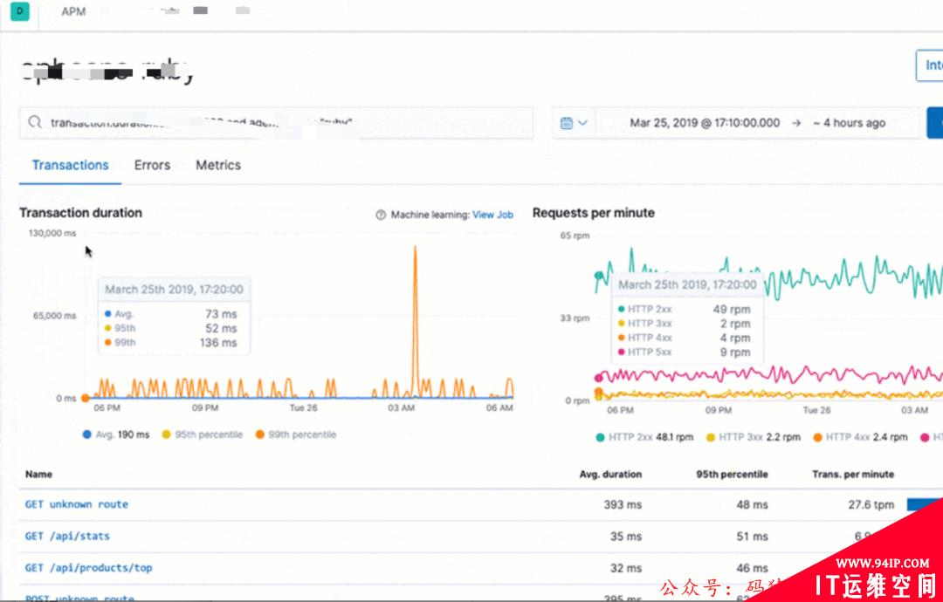
Task: Click the 35 ms average duration value
Action: 626,537
